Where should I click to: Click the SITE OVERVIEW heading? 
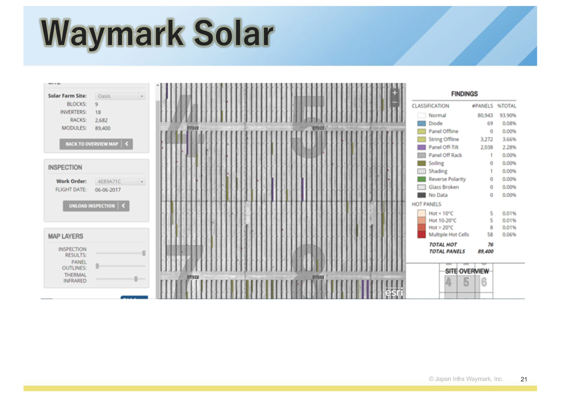467,271
